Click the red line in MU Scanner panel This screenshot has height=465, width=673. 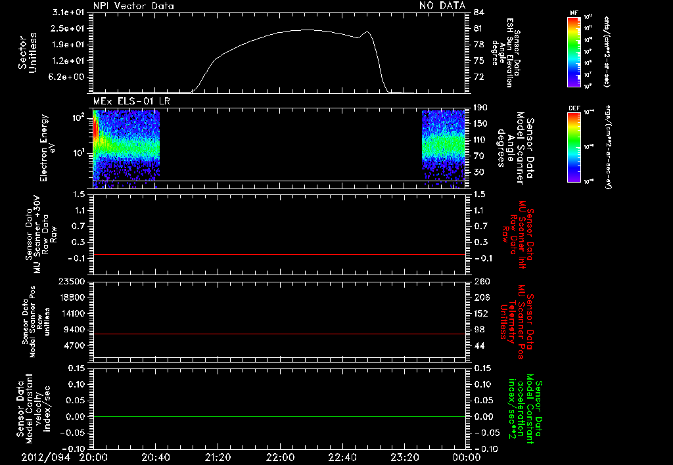279,254
